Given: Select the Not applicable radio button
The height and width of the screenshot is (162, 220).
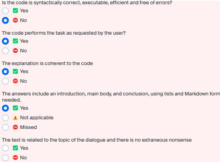Looking at the screenshot, I should point(5,118).
